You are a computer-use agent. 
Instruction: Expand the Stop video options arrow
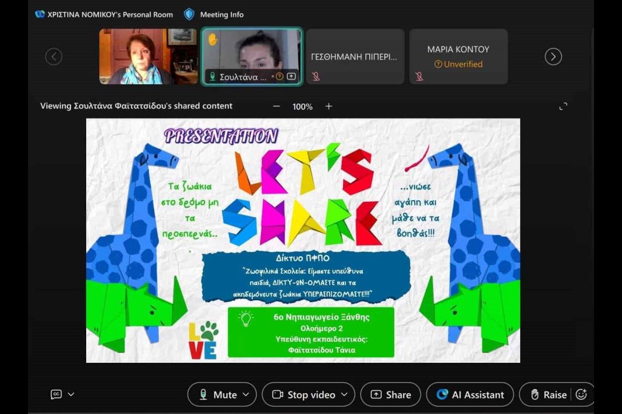point(344,395)
